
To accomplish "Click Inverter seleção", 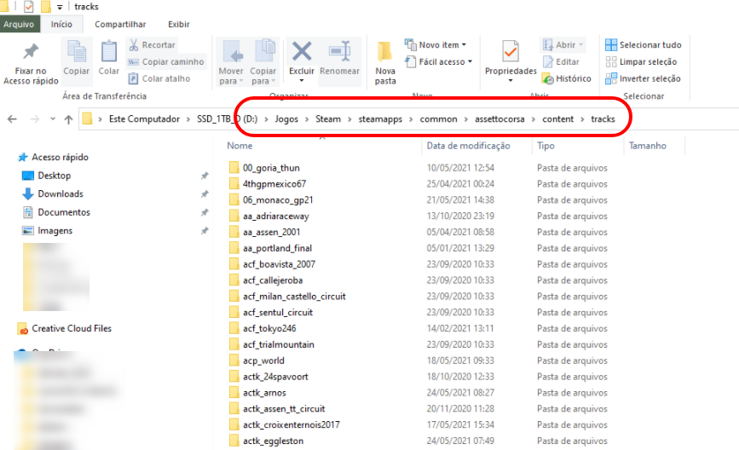I will click(x=643, y=78).
